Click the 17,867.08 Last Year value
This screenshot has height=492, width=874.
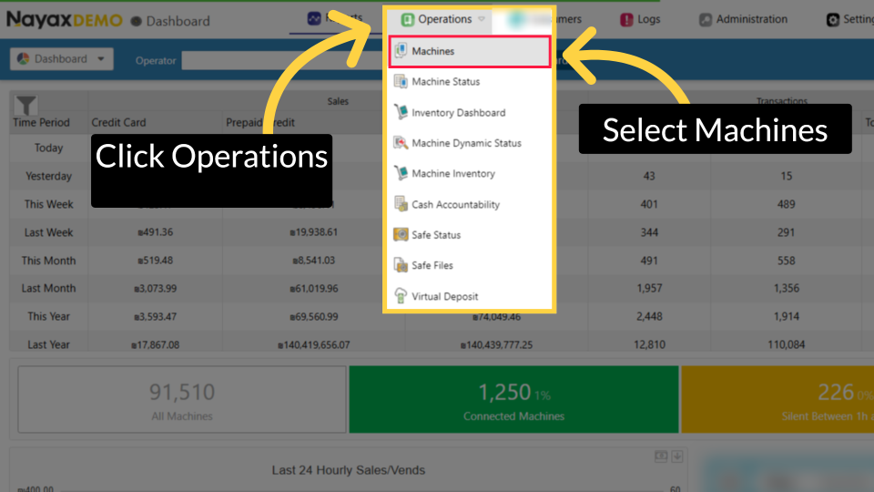click(155, 344)
